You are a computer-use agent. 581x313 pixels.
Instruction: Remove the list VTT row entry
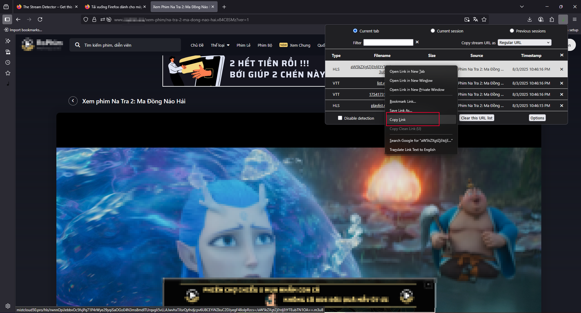562,83
